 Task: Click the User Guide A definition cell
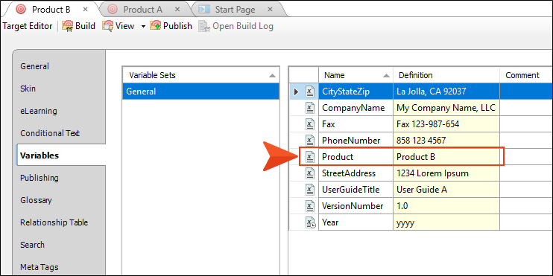tap(446, 190)
